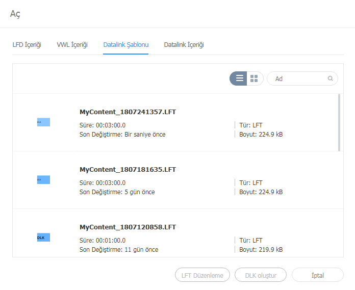Select thumbnail of MyContent_1807241357.LFT
The height and width of the screenshot is (290, 355).
[x=43, y=122]
